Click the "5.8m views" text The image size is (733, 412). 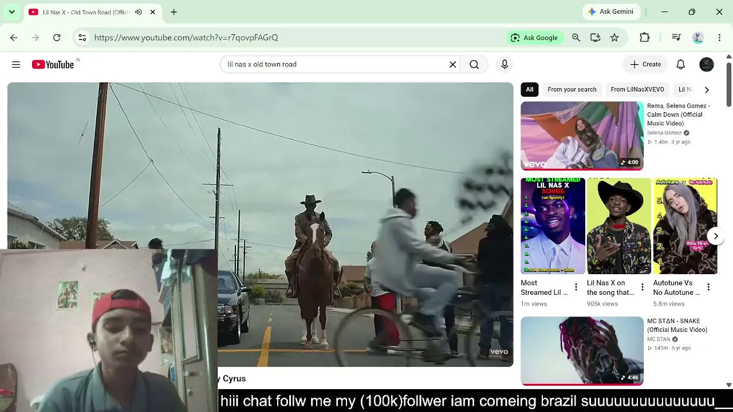[x=669, y=304]
